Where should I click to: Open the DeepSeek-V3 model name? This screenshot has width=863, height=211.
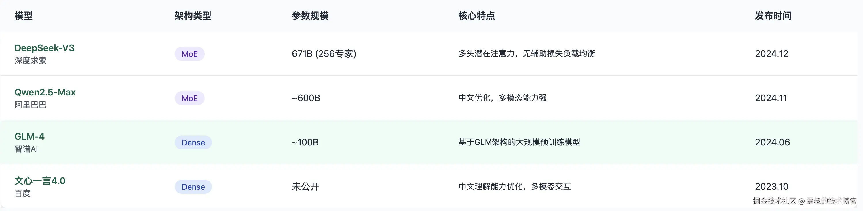(x=44, y=48)
